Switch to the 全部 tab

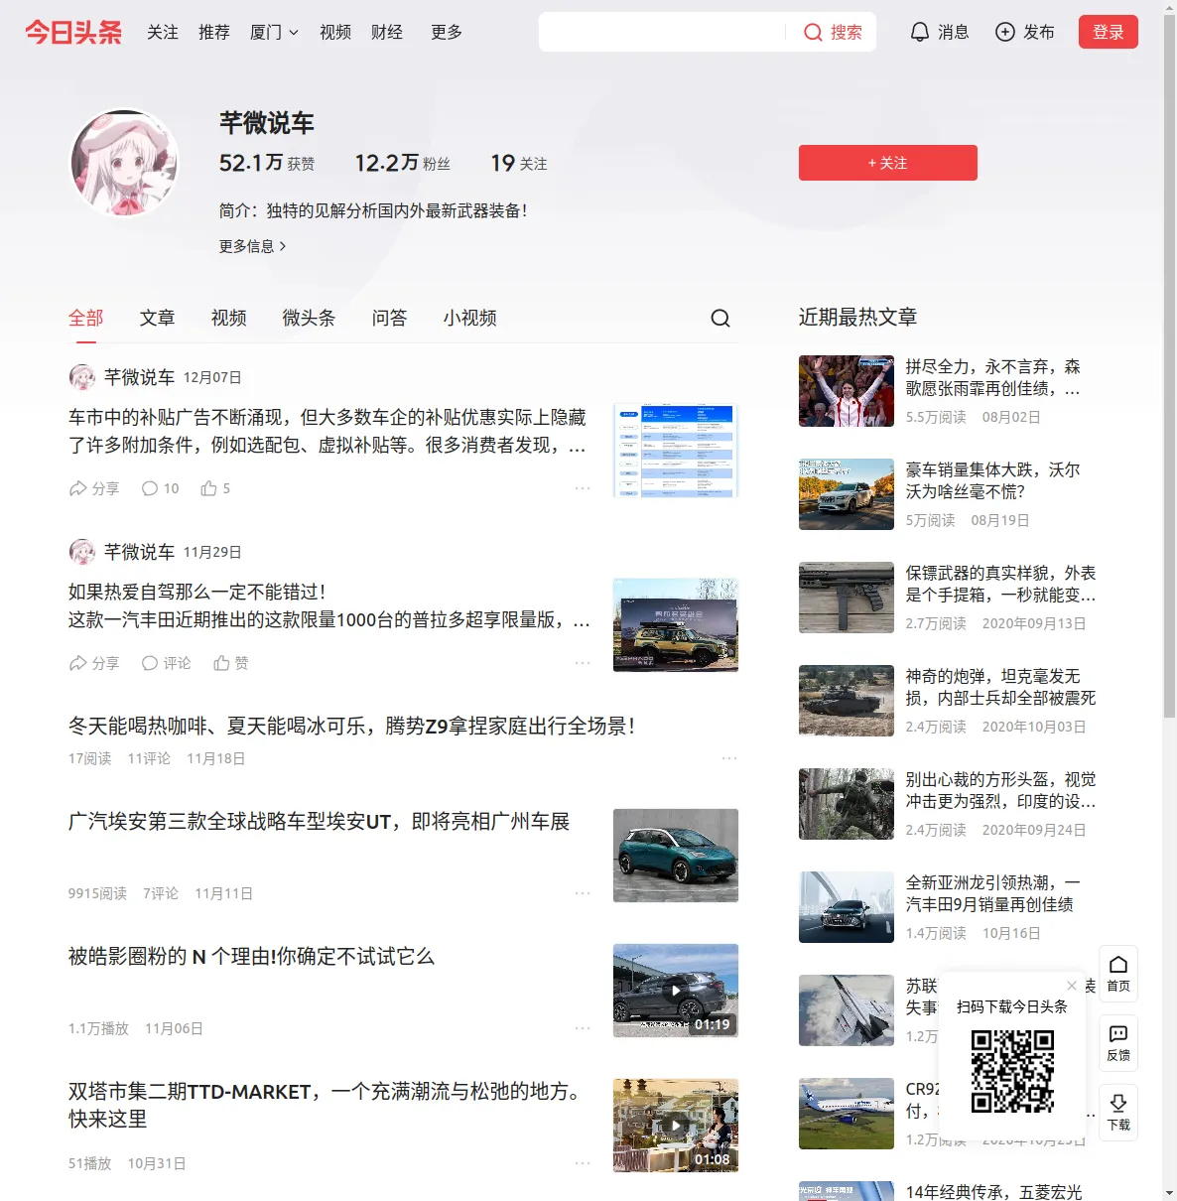click(x=86, y=318)
